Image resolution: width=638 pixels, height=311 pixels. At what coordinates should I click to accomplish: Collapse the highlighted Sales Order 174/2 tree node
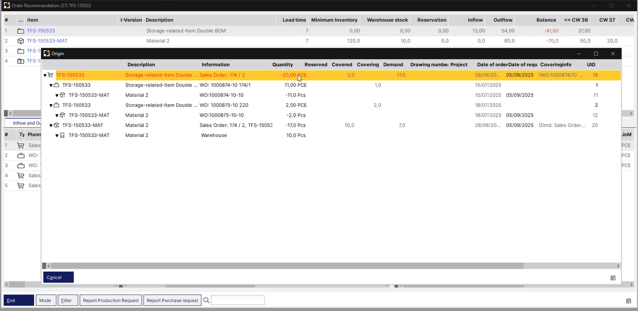[45, 75]
